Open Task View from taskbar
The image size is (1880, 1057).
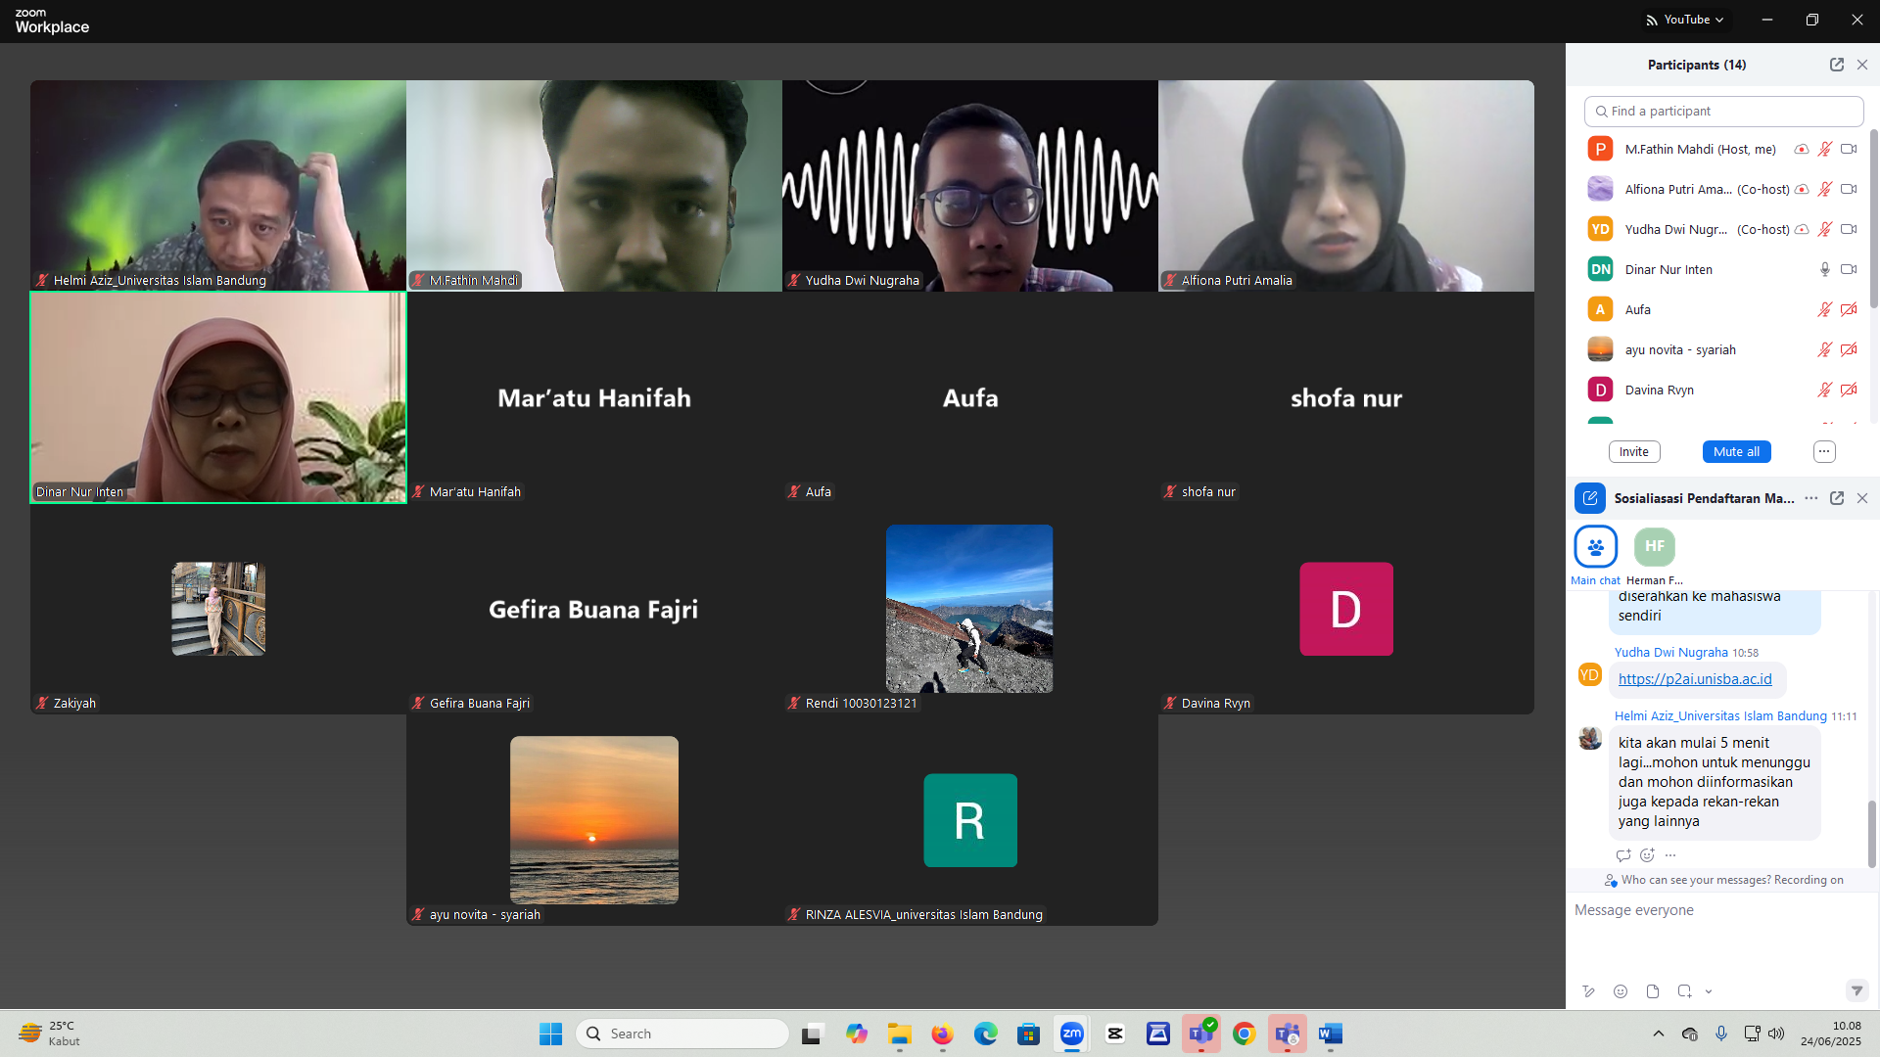coord(813,1034)
